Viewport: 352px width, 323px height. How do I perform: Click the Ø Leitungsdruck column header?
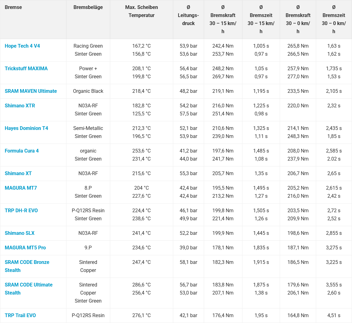tap(188, 15)
